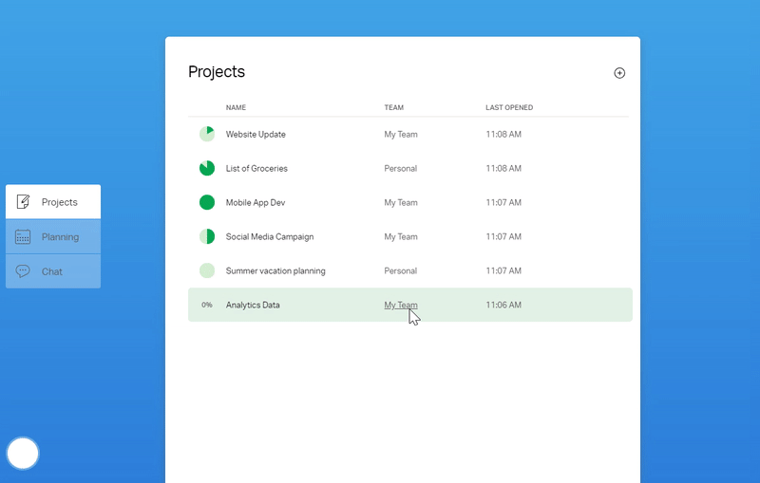The width and height of the screenshot is (760, 483).
Task: Click My Team in Social Media Campaign row
Action: 401,236
